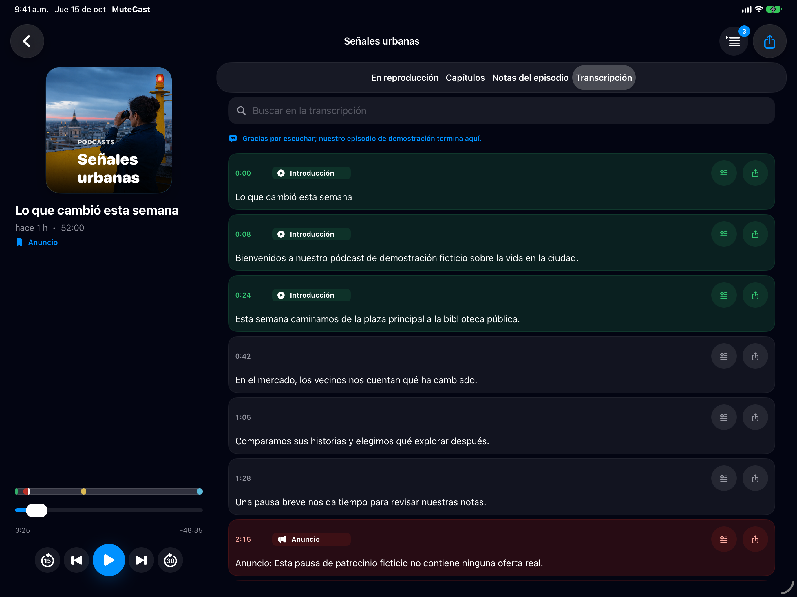This screenshot has height=597, width=797.
Task: Select the yellow chapter marker on timeline
Action: 84,491
